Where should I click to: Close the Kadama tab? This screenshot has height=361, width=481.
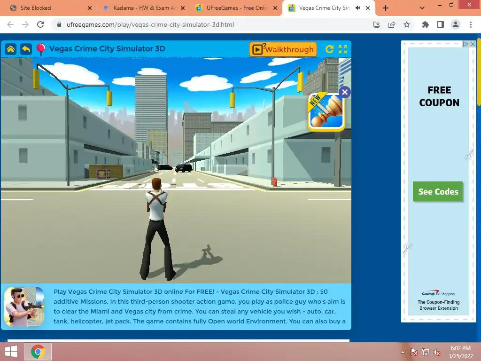pos(183,8)
